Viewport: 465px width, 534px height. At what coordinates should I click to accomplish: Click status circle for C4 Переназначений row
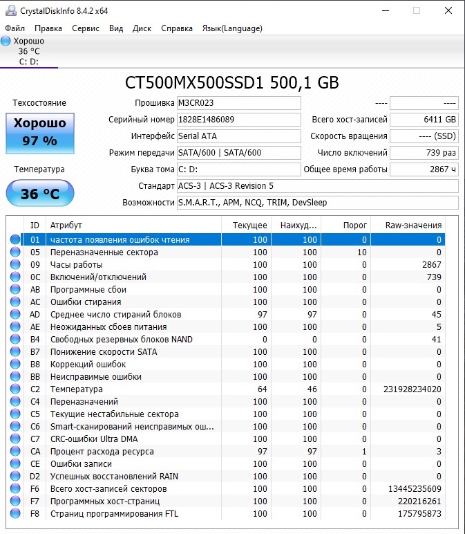pyautogui.click(x=15, y=401)
